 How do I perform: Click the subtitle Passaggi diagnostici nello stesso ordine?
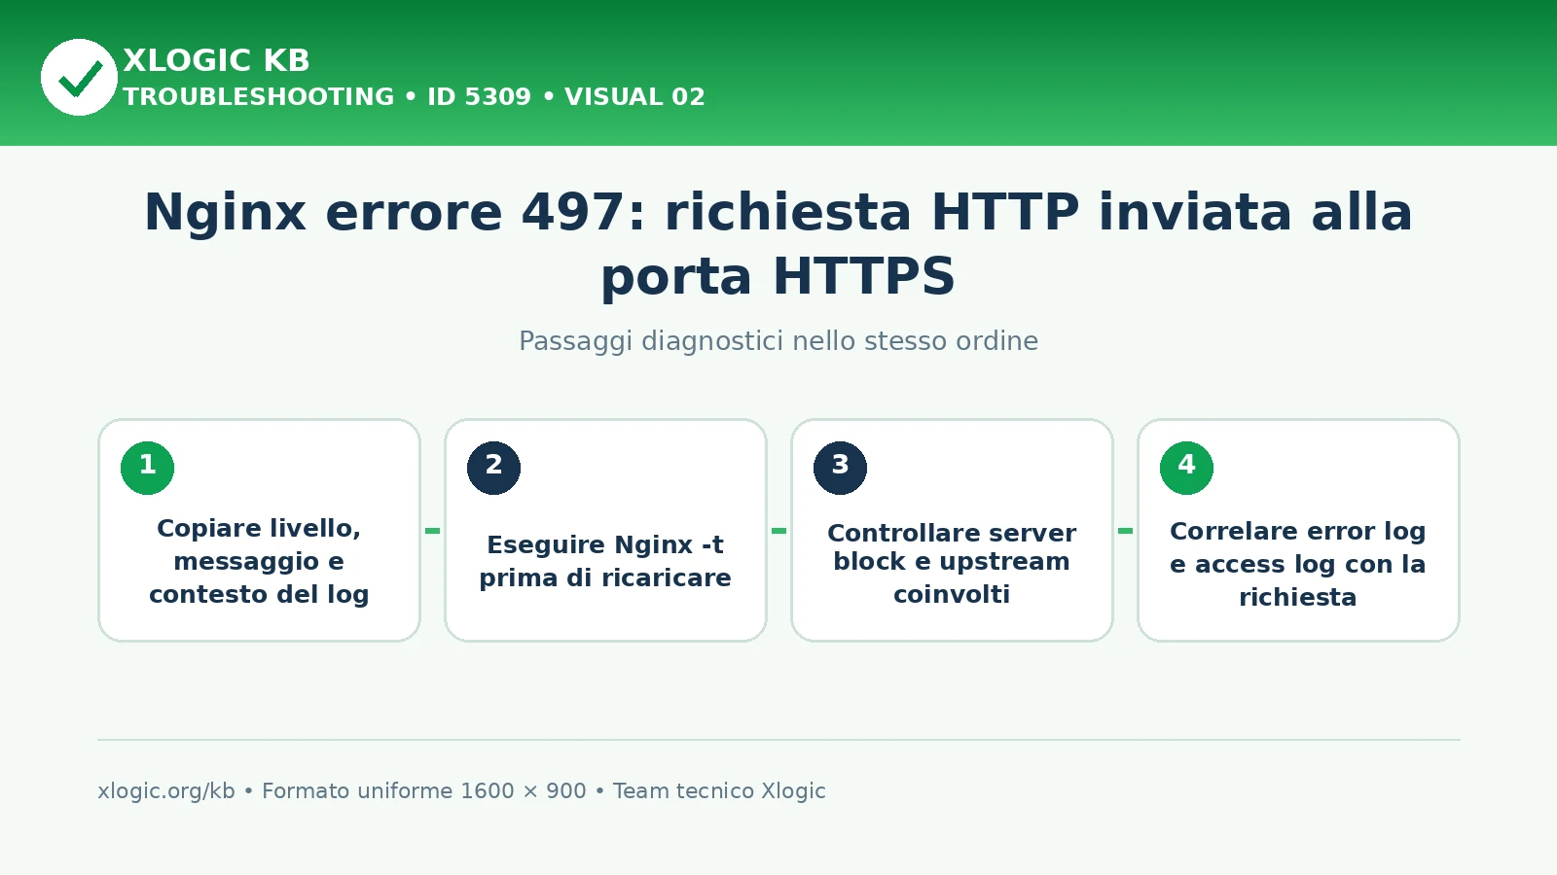(x=778, y=341)
